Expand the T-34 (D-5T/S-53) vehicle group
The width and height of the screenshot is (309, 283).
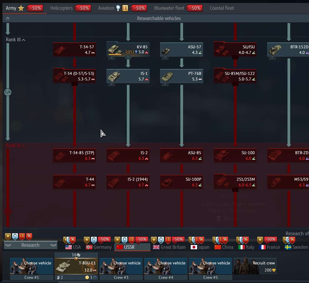(x=74, y=84)
